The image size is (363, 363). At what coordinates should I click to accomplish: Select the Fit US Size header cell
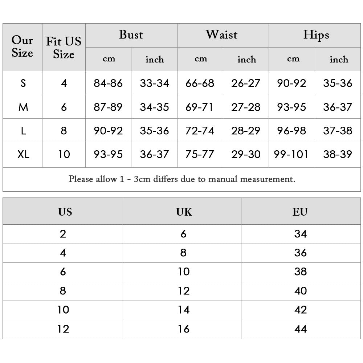tap(64, 48)
